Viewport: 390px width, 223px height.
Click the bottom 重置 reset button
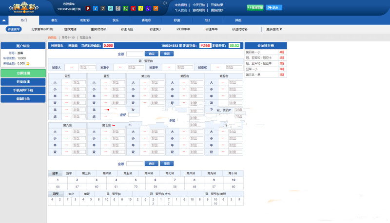tap(167, 164)
